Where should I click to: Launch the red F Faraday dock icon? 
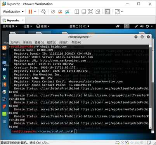pyautogui.click(x=4, y=107)
